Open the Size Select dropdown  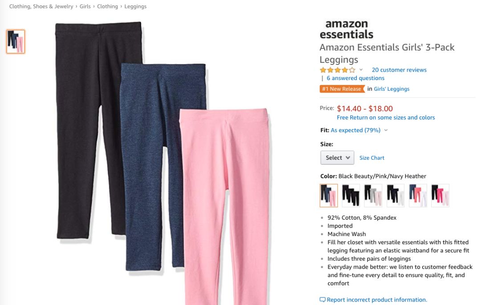[337, 157]
